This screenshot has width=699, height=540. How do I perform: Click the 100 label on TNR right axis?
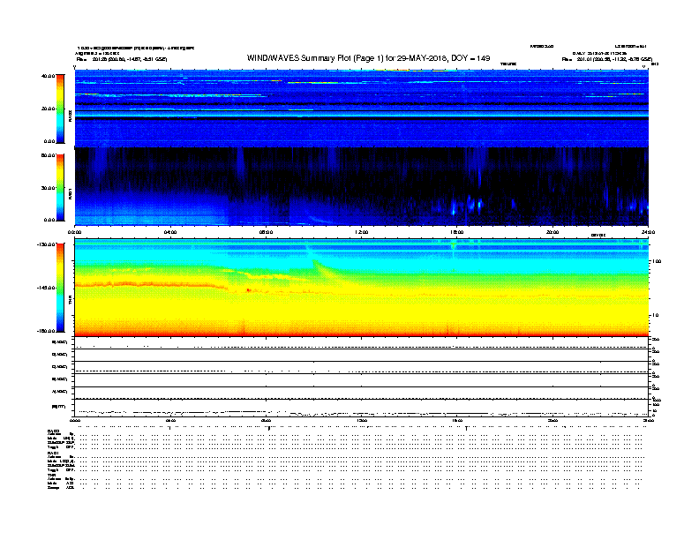point(657,261)
